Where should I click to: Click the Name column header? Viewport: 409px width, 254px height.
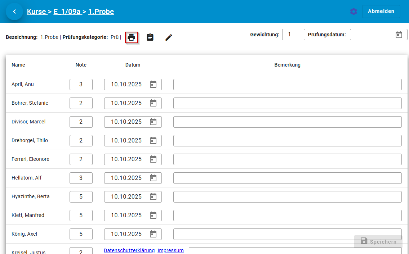coord(18,65)
